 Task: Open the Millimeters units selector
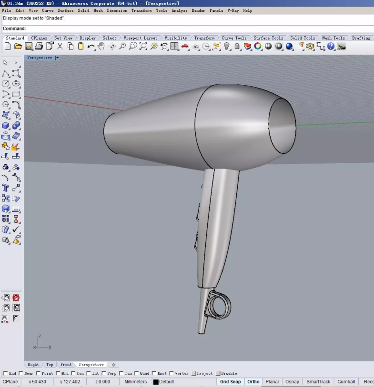coord(136,382)
